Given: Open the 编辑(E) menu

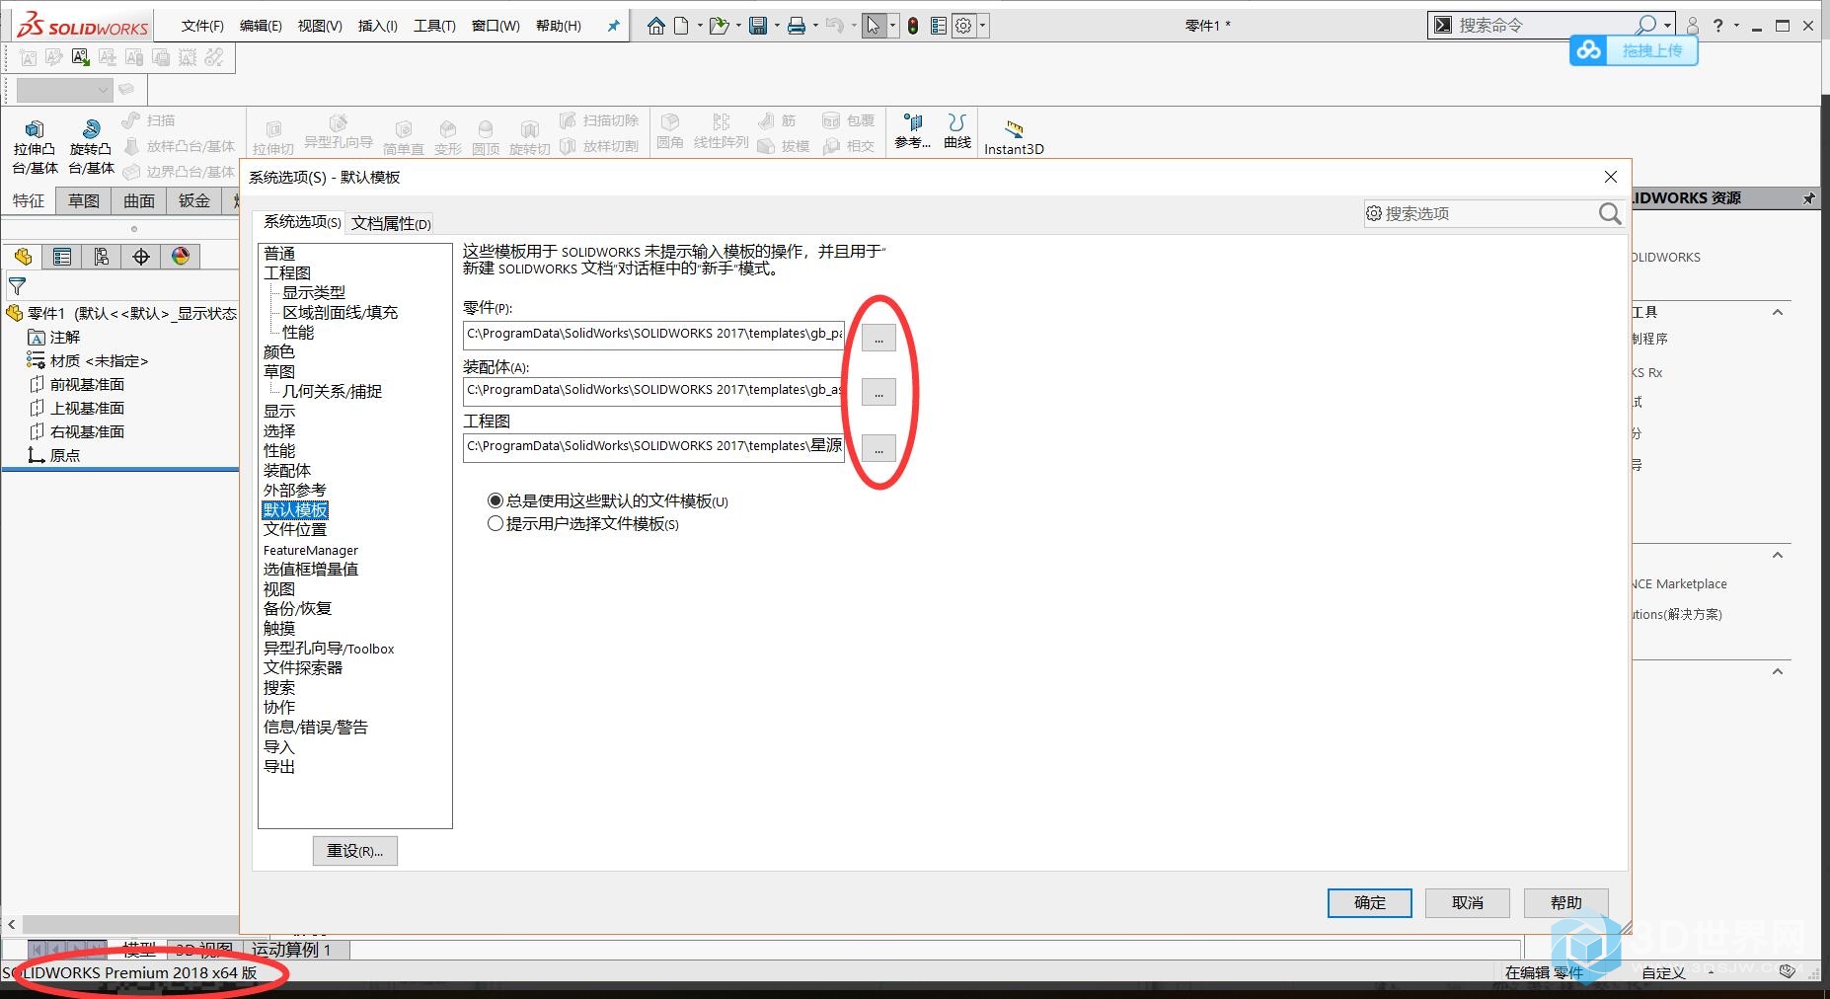Looking at the screenshot, I should (x=261, y=26).
